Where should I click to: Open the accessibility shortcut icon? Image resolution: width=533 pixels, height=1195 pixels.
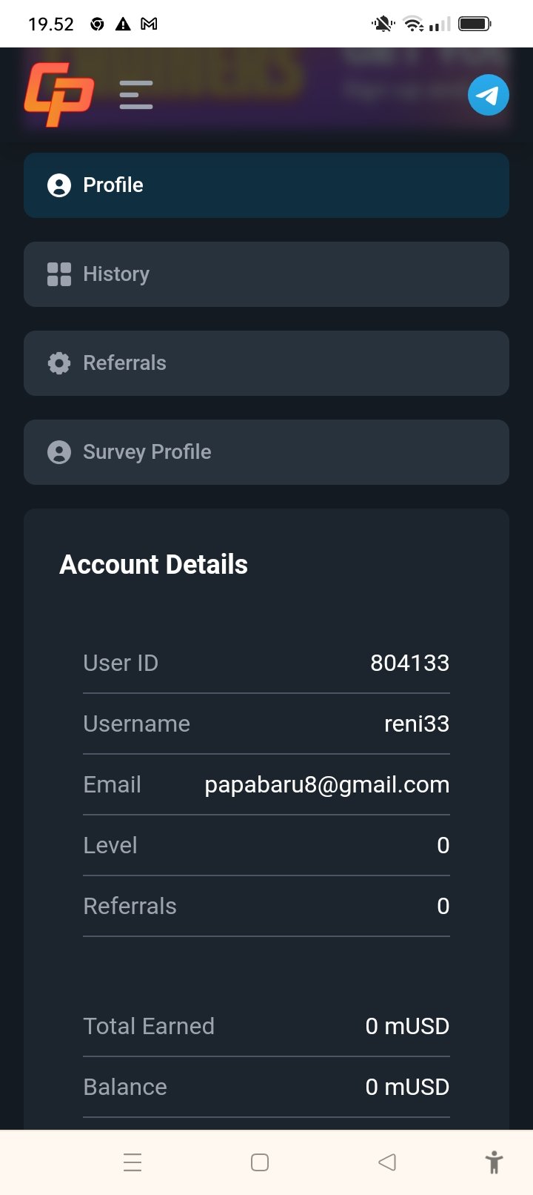click(494, 1162)
